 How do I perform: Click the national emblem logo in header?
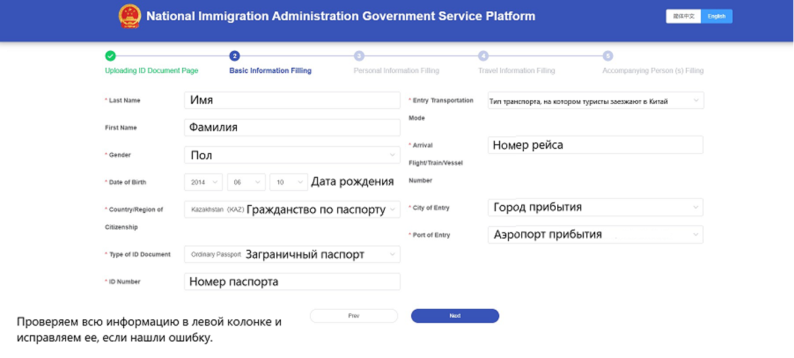coord(130,16)
